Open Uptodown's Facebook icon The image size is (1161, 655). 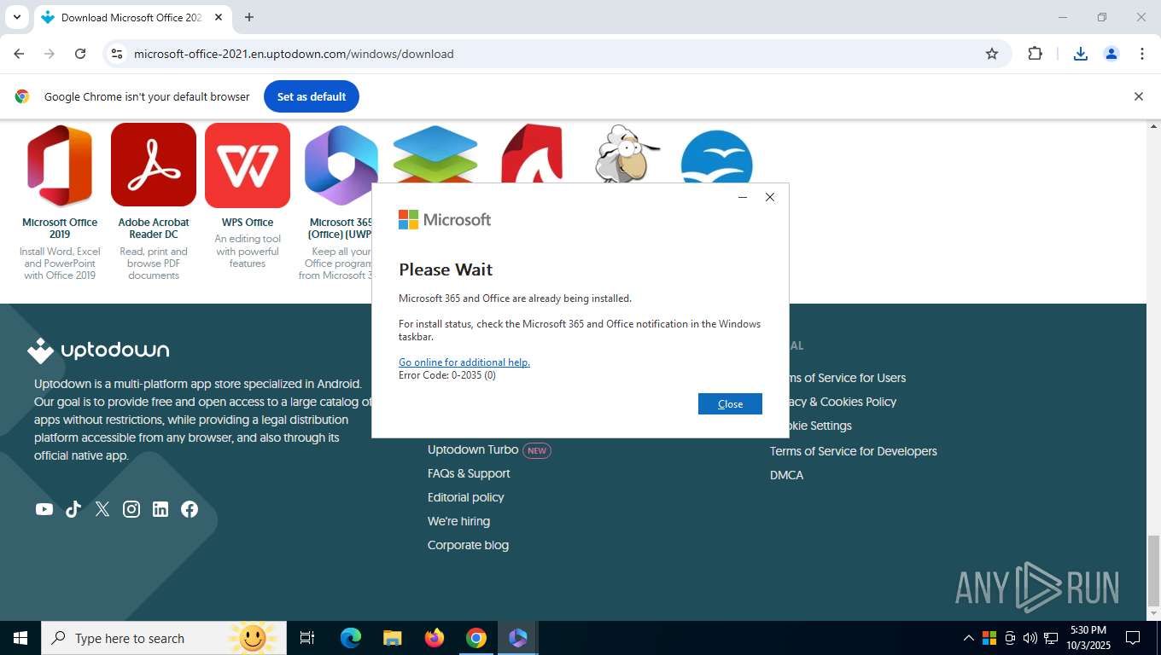(190, 509)
